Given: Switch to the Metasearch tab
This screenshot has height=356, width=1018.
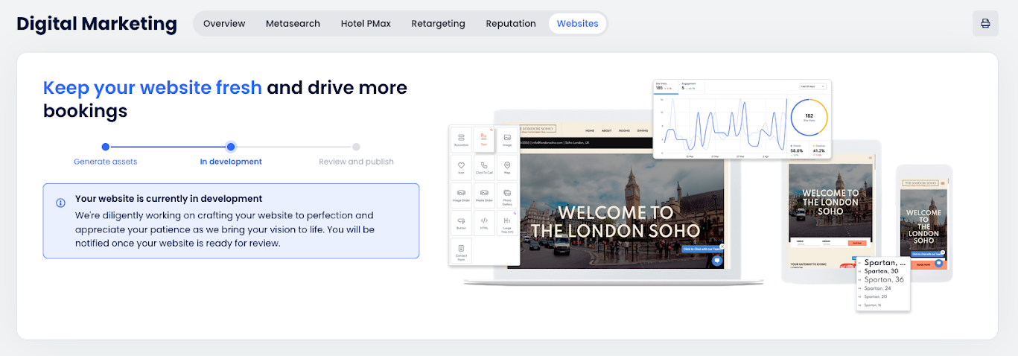Looking at the screenshot, I should point(293,24).
